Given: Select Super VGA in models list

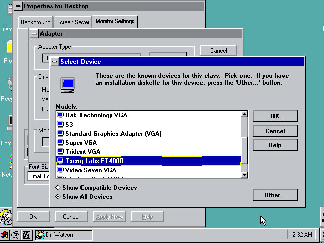Looking at the screenshot, I should (80, 143).
